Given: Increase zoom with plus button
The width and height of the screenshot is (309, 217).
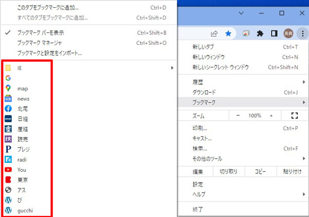Looking at the screenshot, I should 271,115.
